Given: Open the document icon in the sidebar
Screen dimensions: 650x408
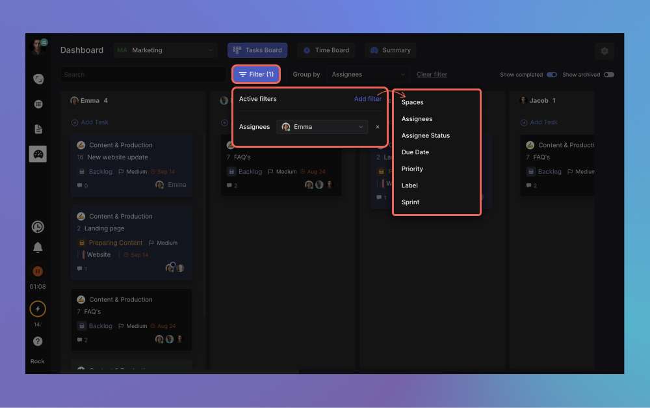Looking at the screenshot, I should click(38, 129).
